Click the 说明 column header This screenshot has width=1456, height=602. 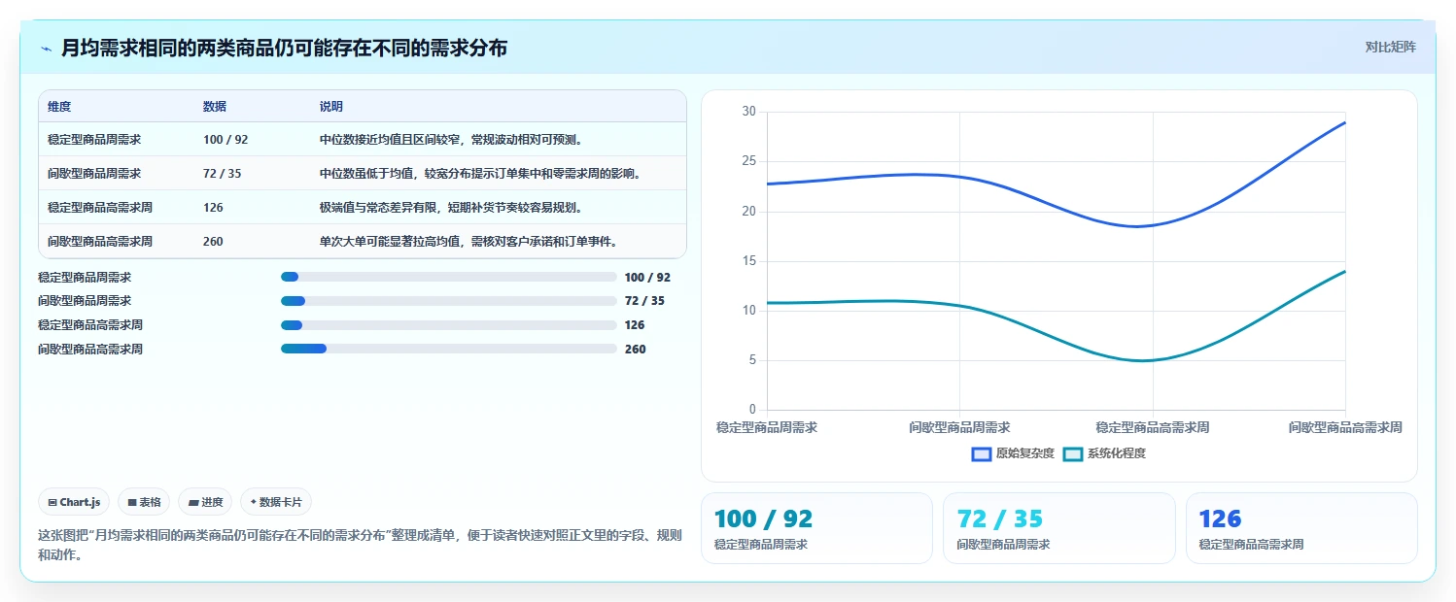[331, 106]
